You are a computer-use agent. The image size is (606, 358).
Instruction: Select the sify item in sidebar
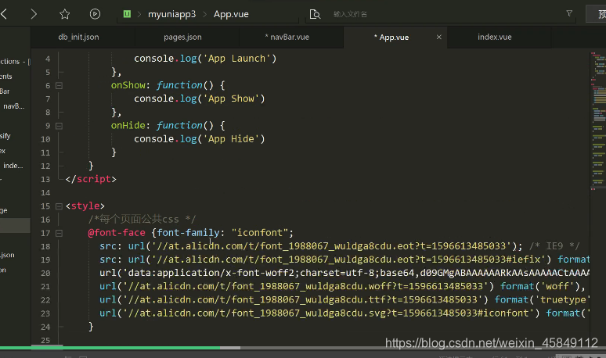coord(5,136)
